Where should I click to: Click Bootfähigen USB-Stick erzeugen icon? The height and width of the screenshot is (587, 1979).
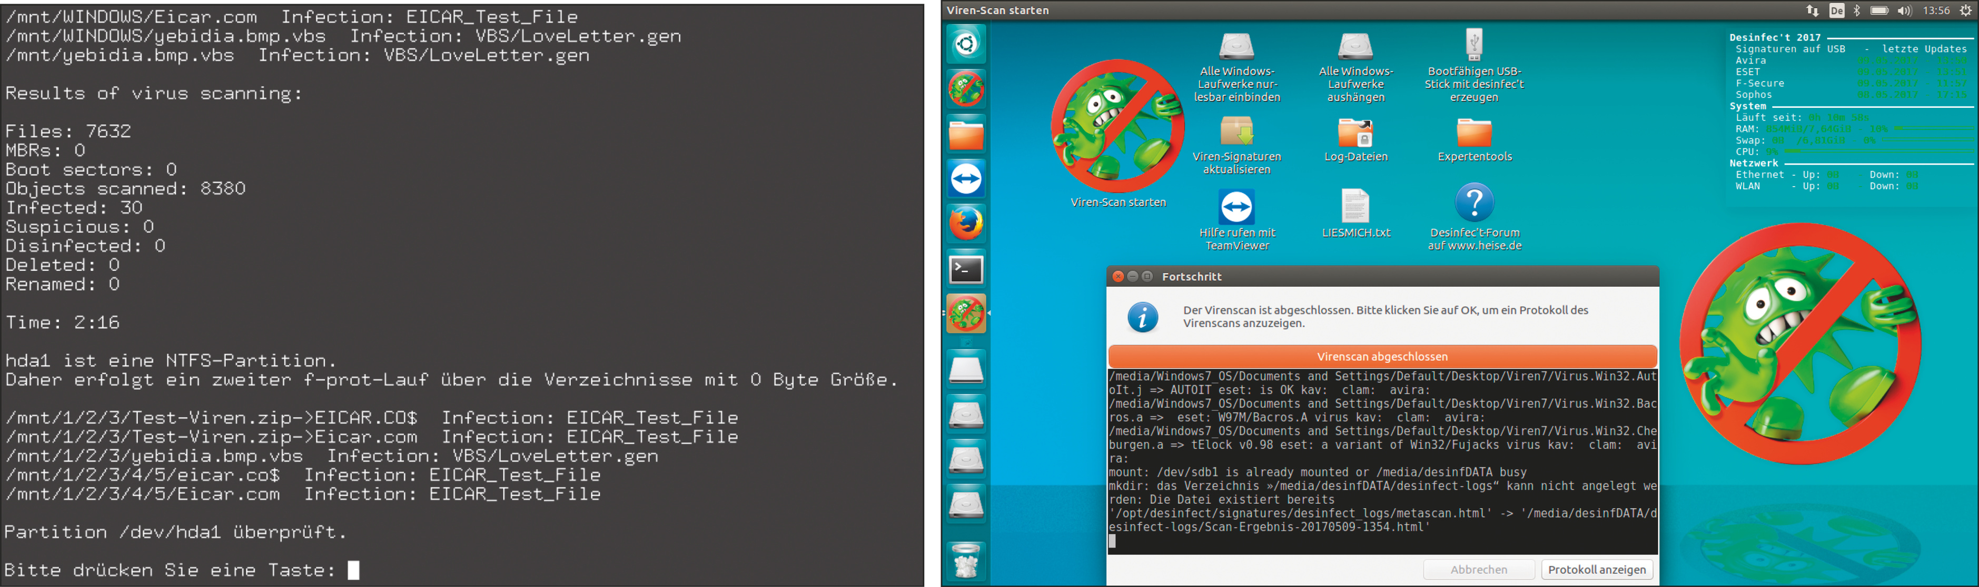(1473, 45)
